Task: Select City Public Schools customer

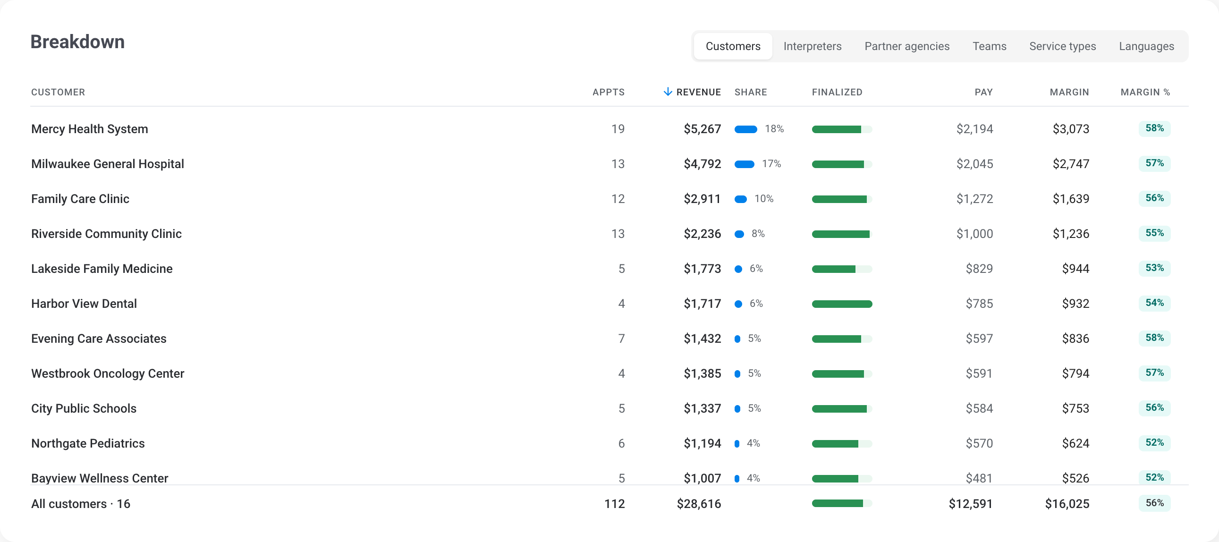Action: point(84,408)
